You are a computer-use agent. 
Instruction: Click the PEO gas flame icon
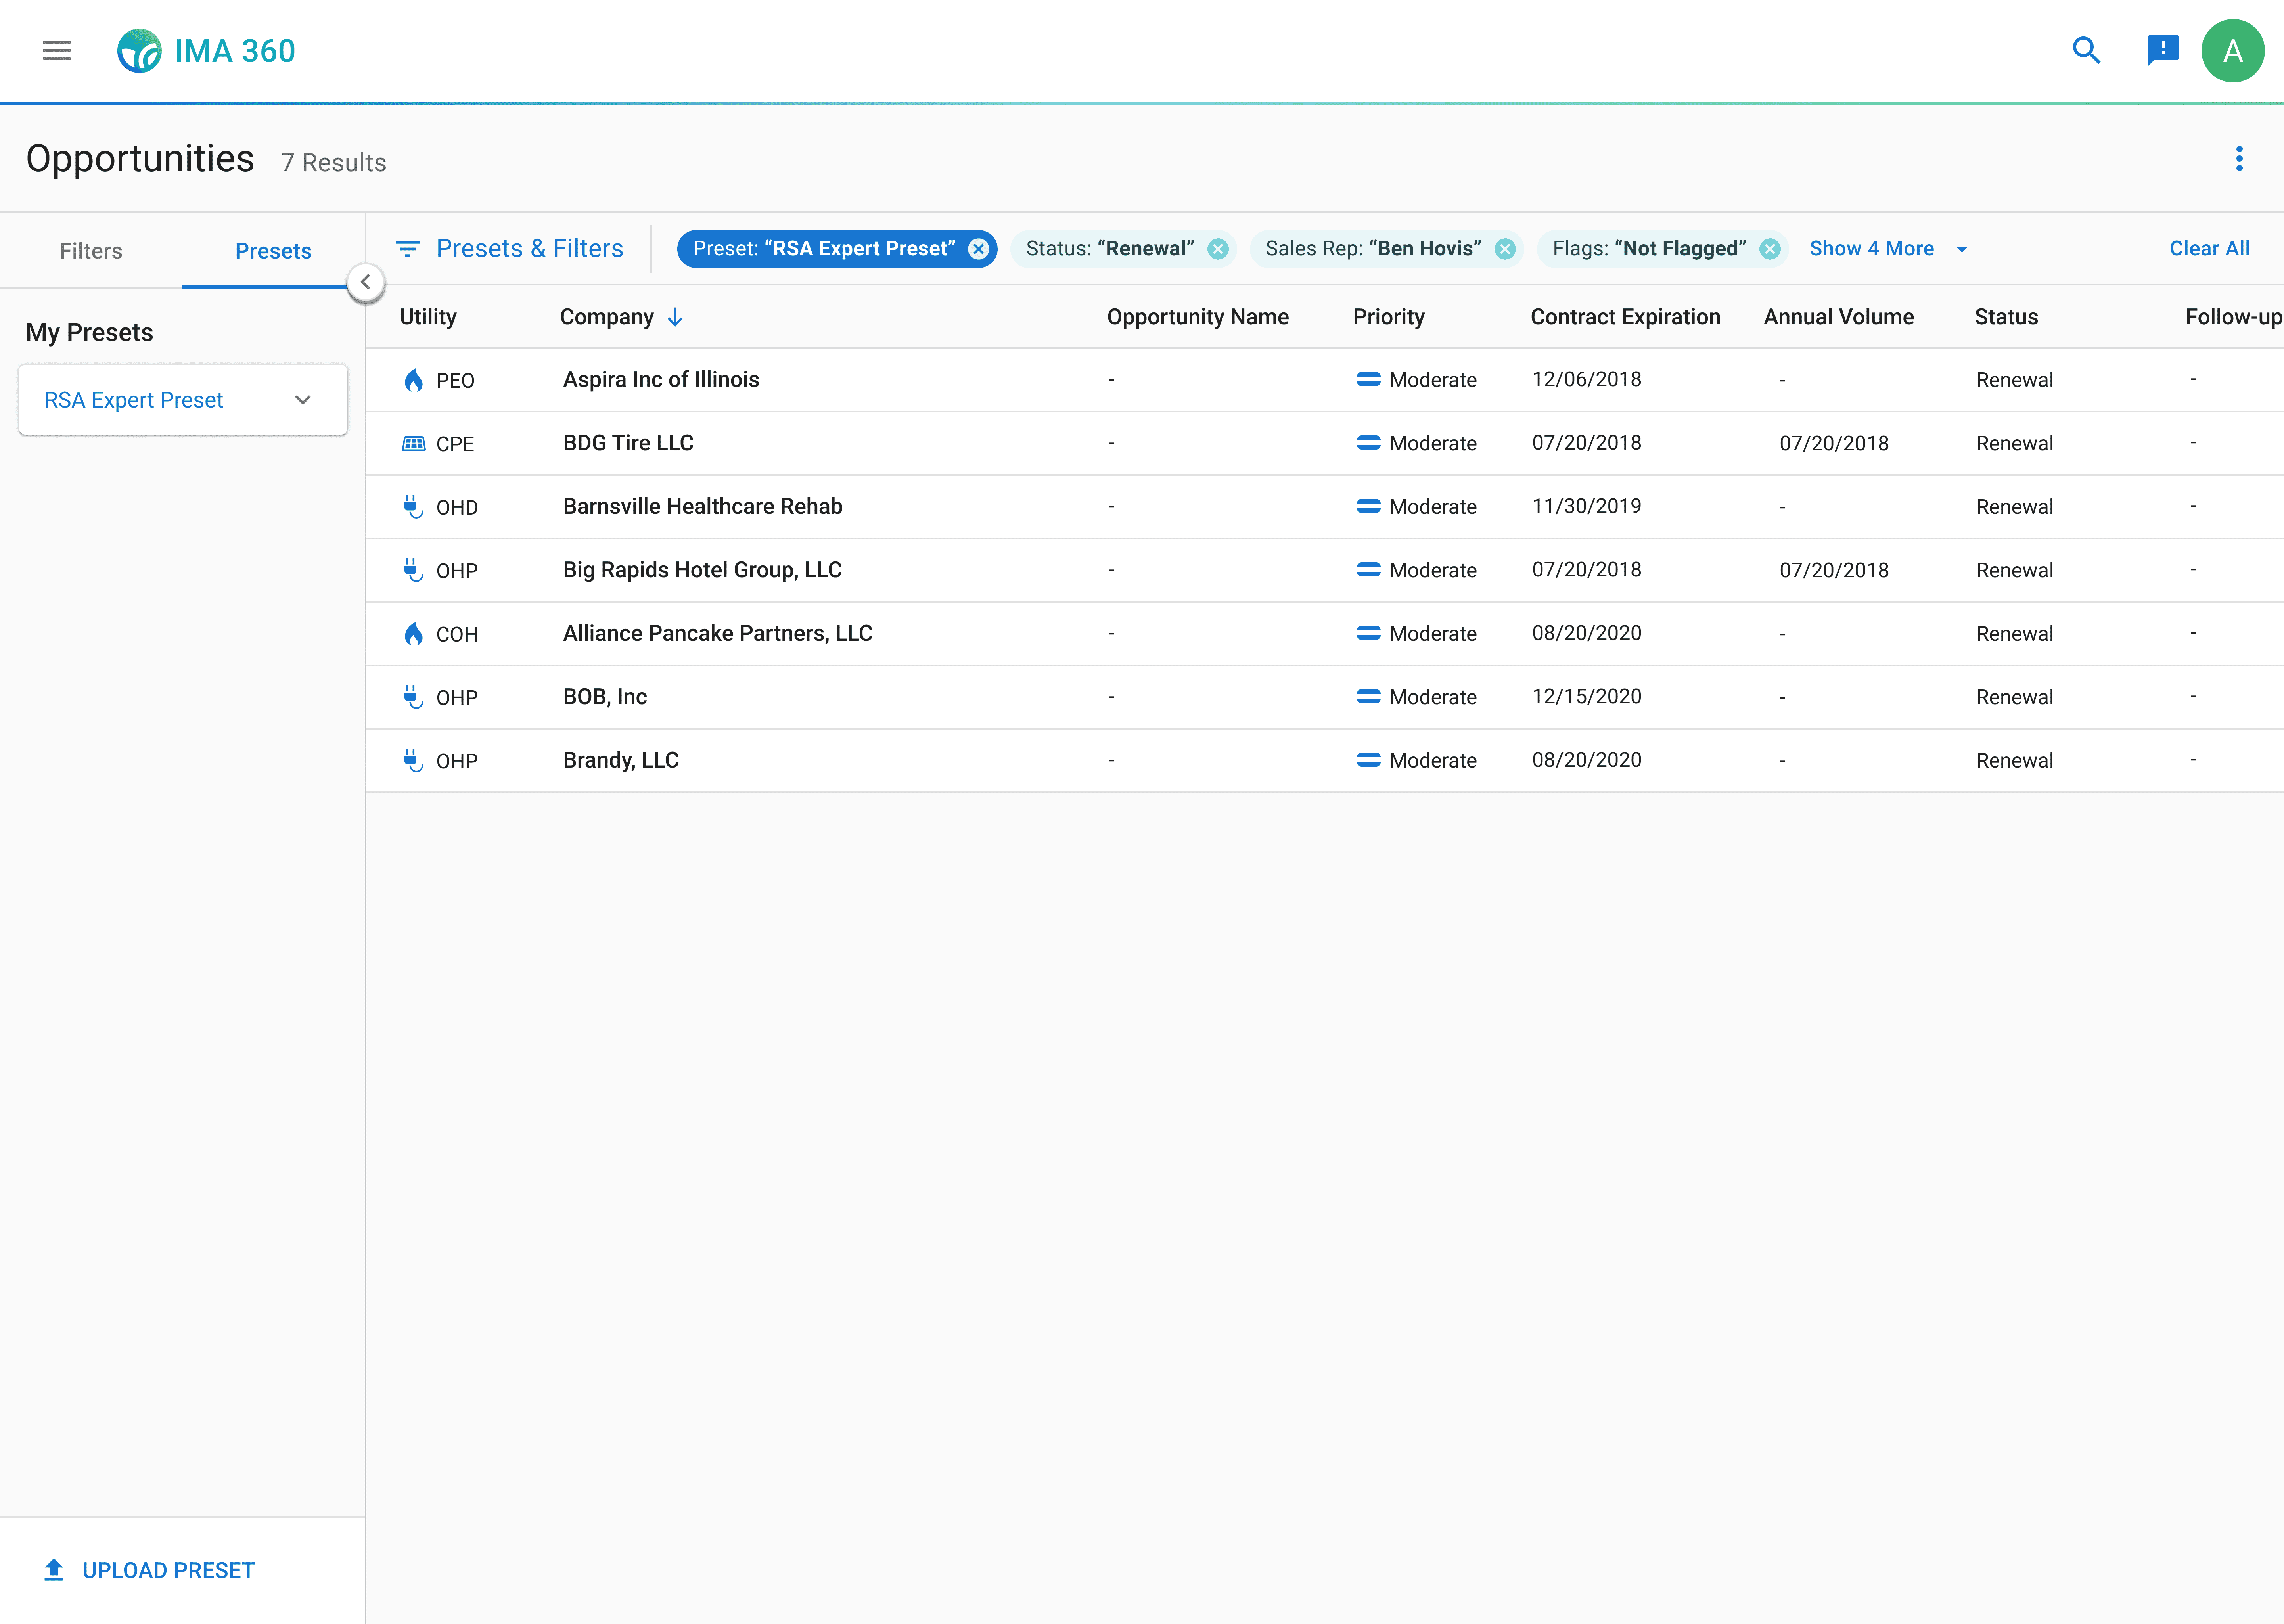coord(413,380)
